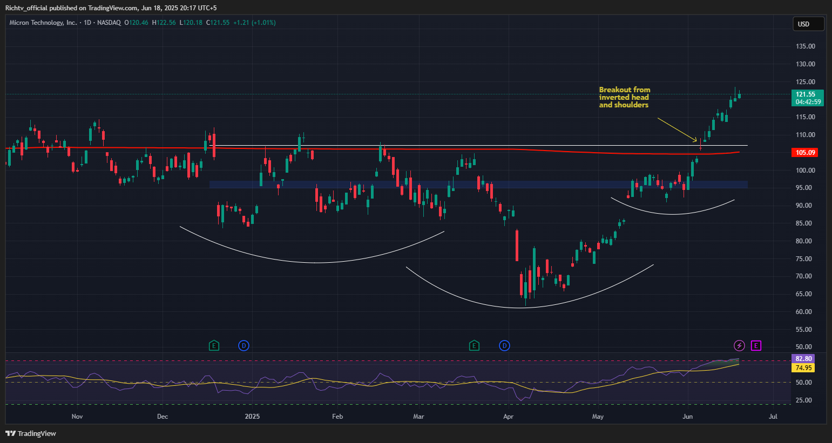Click the yellow 74.95 RSI average label
The image size is (832, 443).
803,368
